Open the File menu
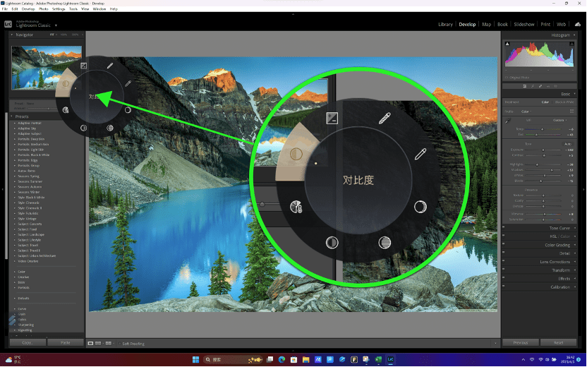 pos(4,9)
